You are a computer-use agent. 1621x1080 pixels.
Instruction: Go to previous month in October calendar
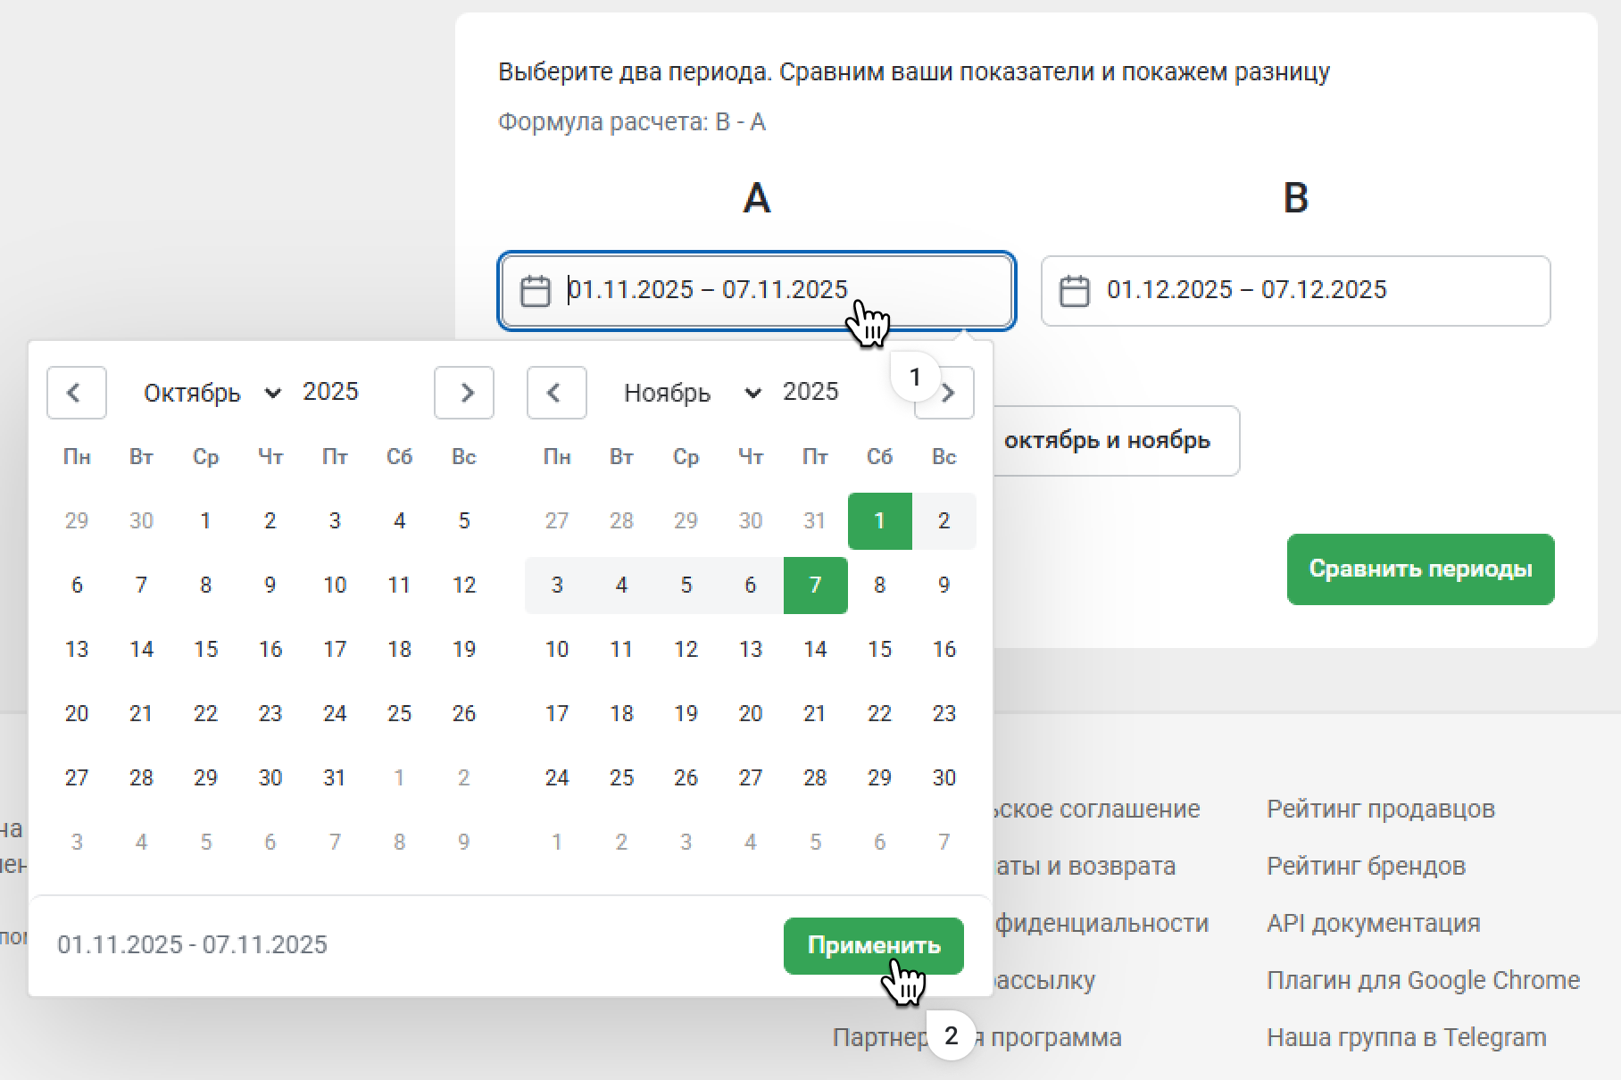[x=77, y=393]
